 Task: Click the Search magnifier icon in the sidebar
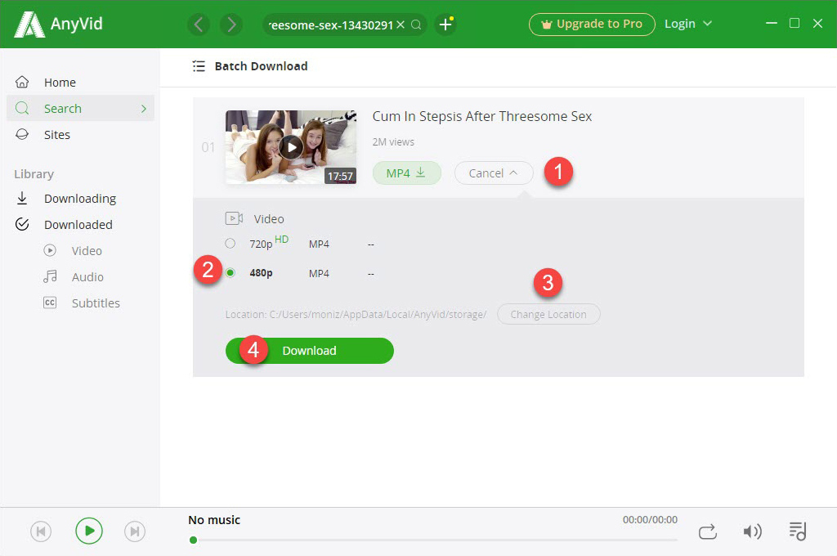(x=22, y=109)
